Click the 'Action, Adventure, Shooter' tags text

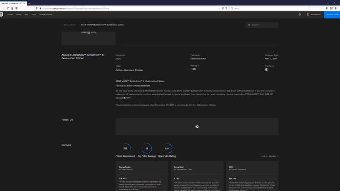pos(129,70)
